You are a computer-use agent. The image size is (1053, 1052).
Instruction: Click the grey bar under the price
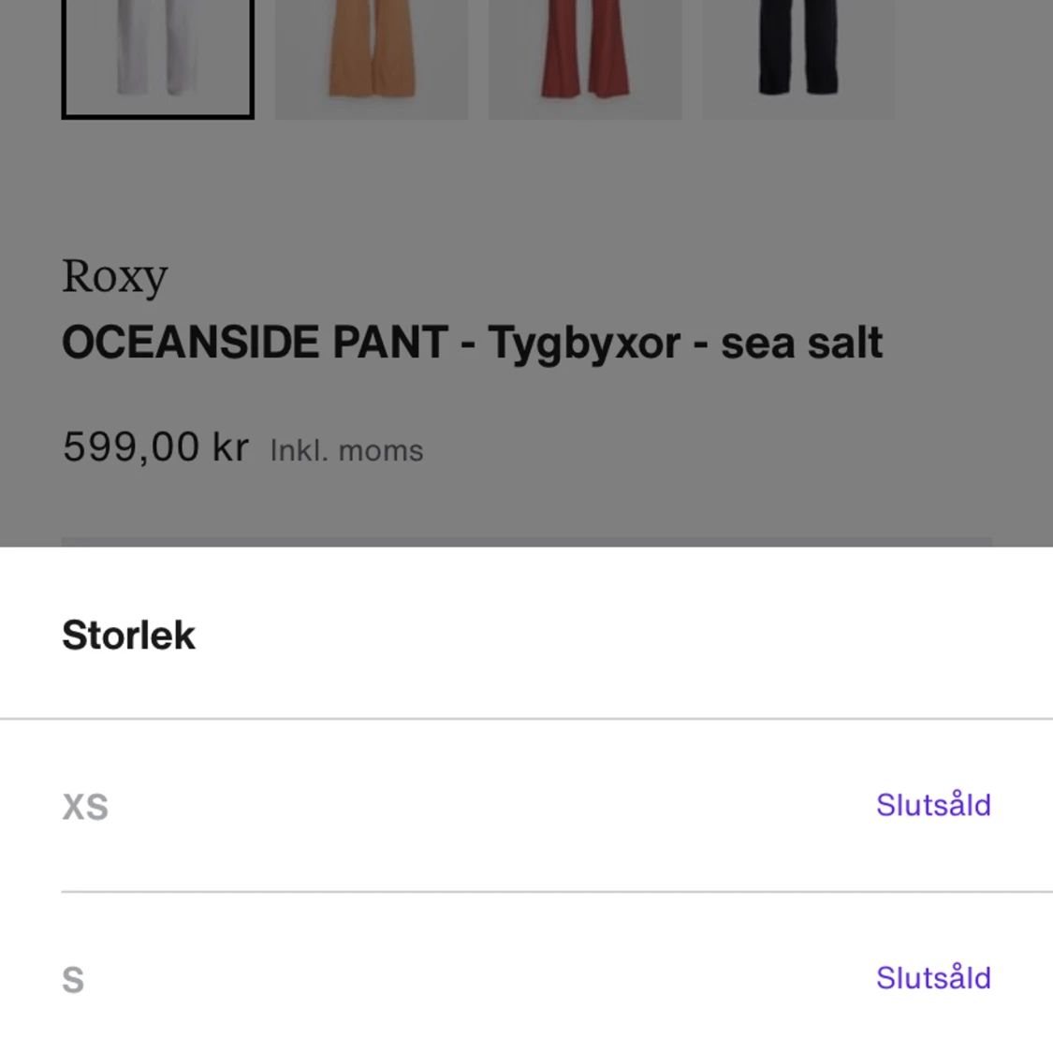526,542
